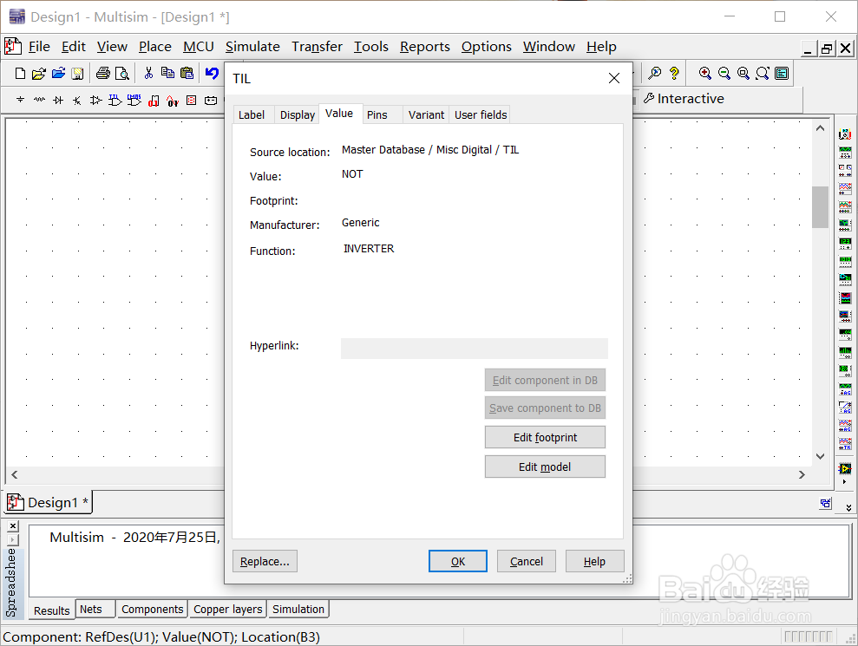Place a Transistor component

(x=77, y=100)
